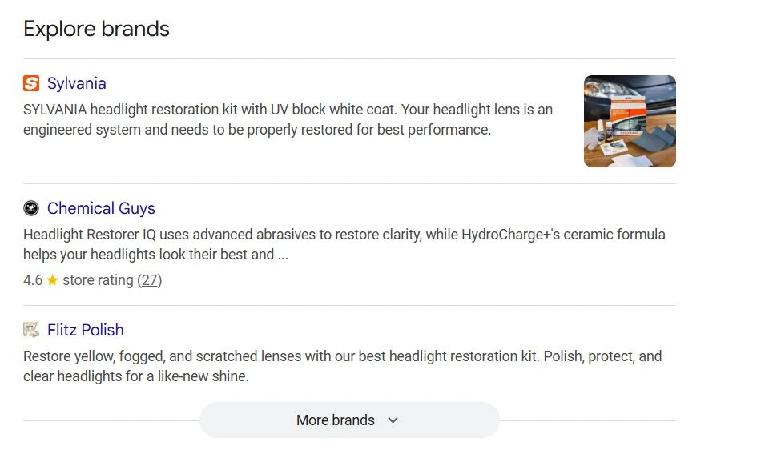757x462 pixels.
Task: Expand the More brands chevron arrow
Action: point(393,420)
